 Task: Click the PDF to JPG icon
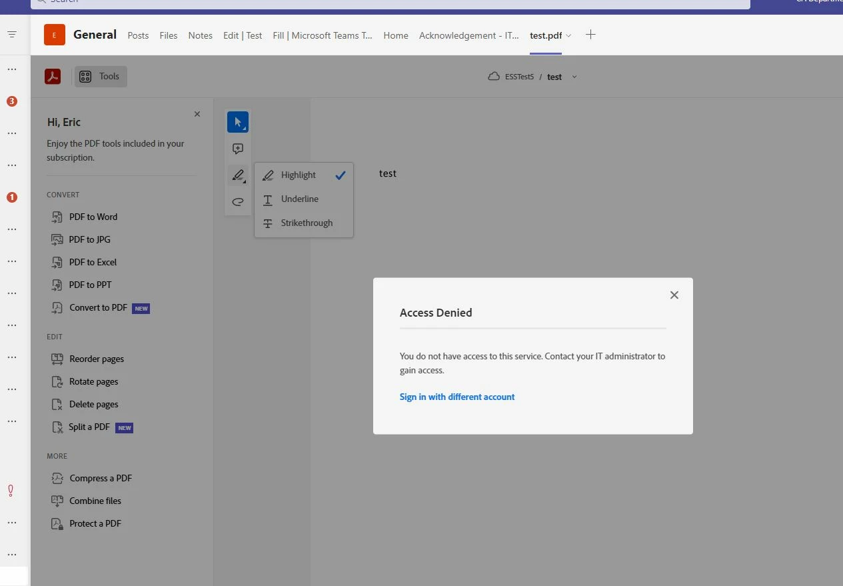coord(57,239)
